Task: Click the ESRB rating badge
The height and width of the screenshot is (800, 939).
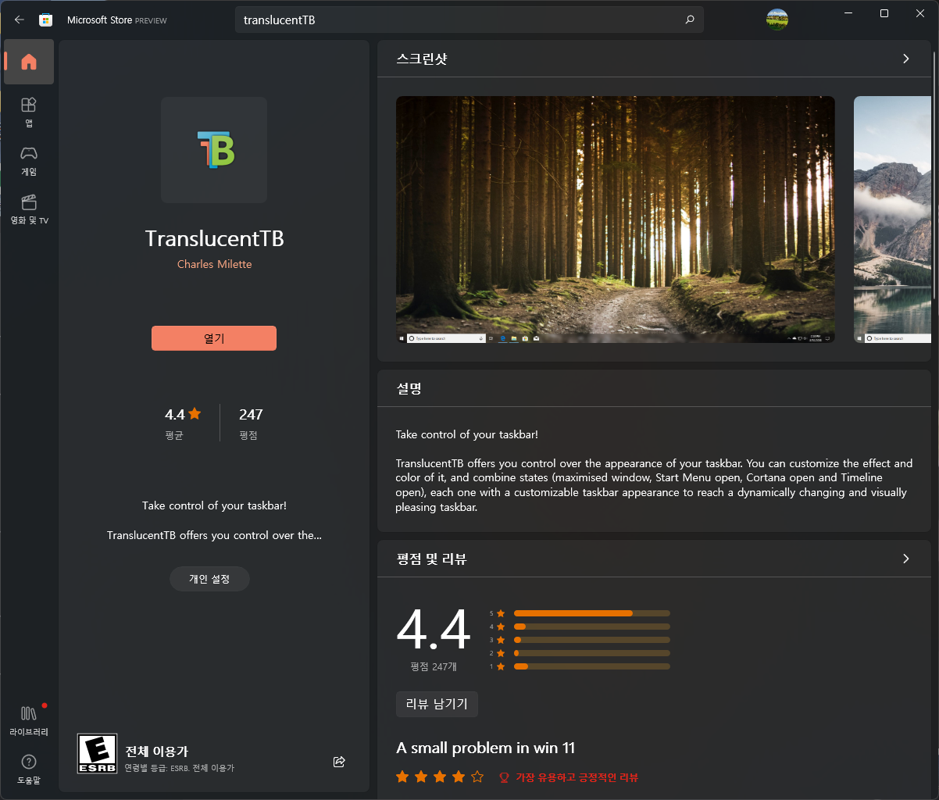Action: (98, 754)
